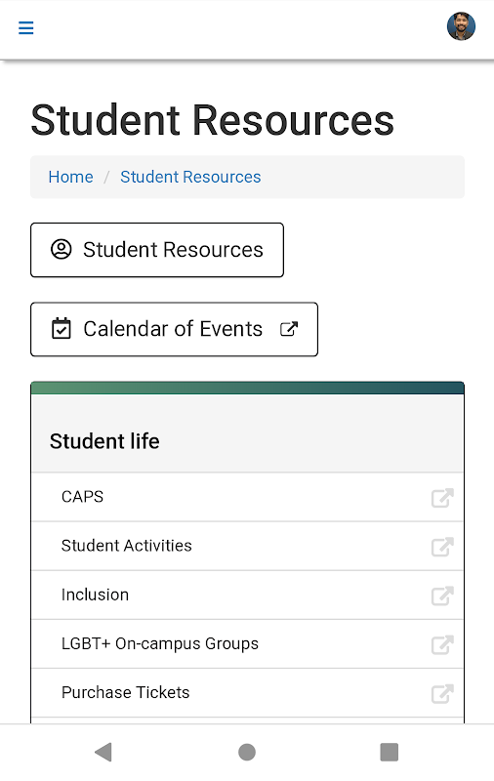Tap the calendar check icon
The image size is (494, 781).
click(62, 329)
